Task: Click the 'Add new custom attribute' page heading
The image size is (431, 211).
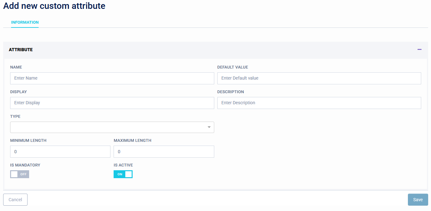Action: click(54, 6)
